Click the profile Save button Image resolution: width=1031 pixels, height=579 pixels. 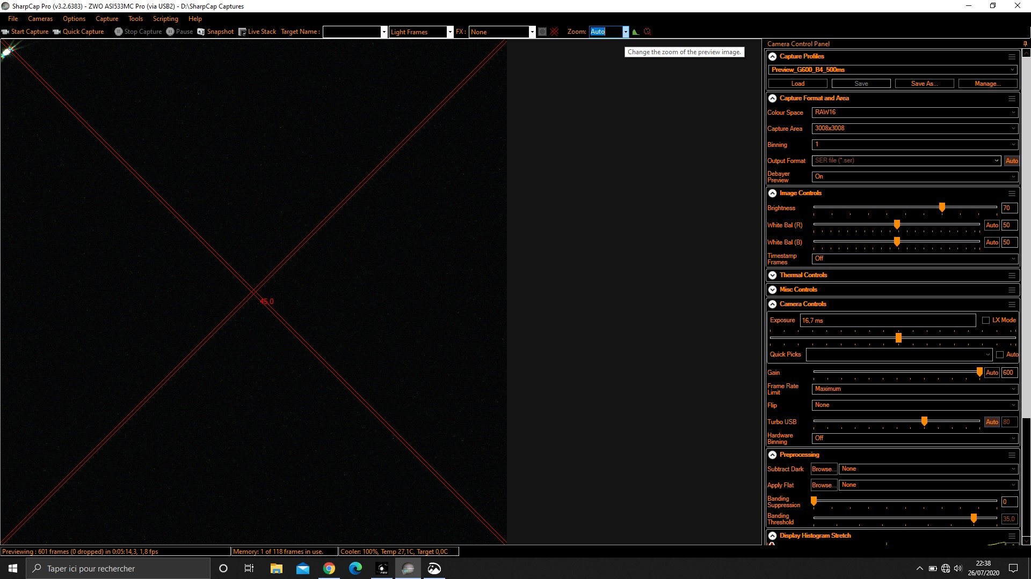tap(861, 84)
